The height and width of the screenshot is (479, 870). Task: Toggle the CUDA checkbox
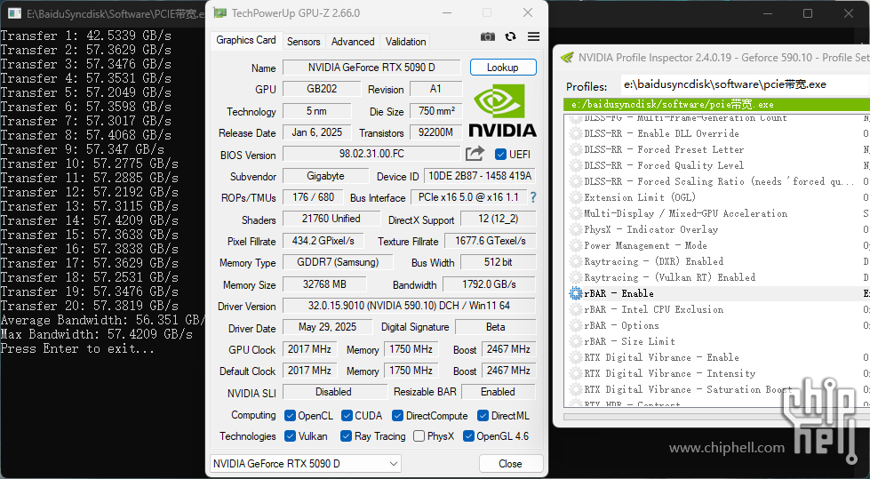click(347, 415)
